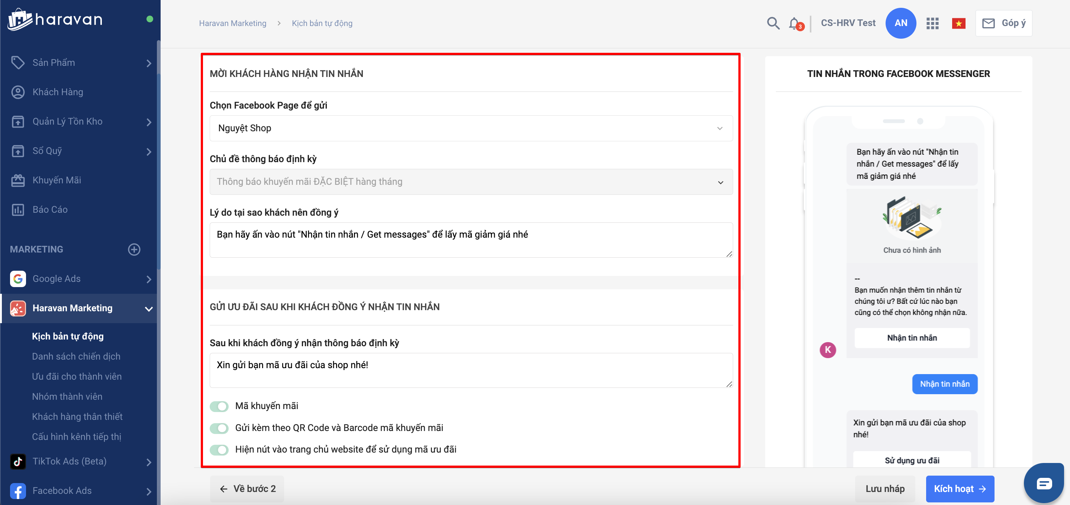Click the Báo Cáo chart icon
The image size is (1070, 505).
click(x=18, y=210)
